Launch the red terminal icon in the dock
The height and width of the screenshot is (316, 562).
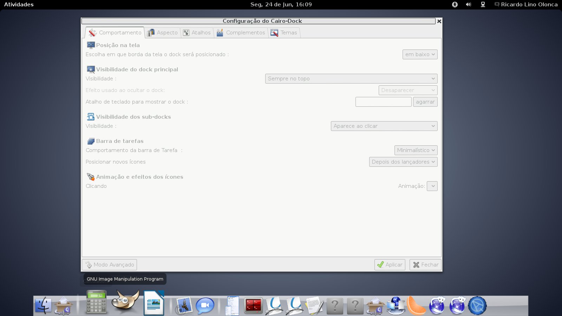click(x=253, y=305)
